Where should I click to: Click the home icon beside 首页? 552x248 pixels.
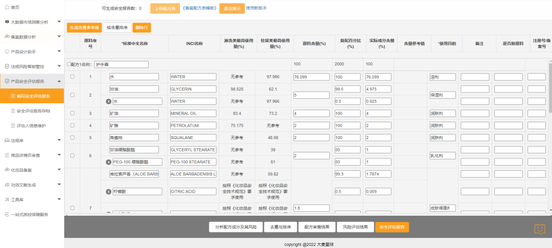pos(7,7)
